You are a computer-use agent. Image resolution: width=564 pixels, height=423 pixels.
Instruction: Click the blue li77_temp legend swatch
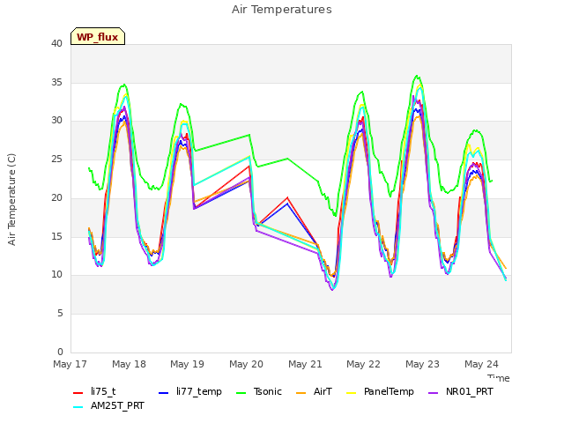[163, 393]
